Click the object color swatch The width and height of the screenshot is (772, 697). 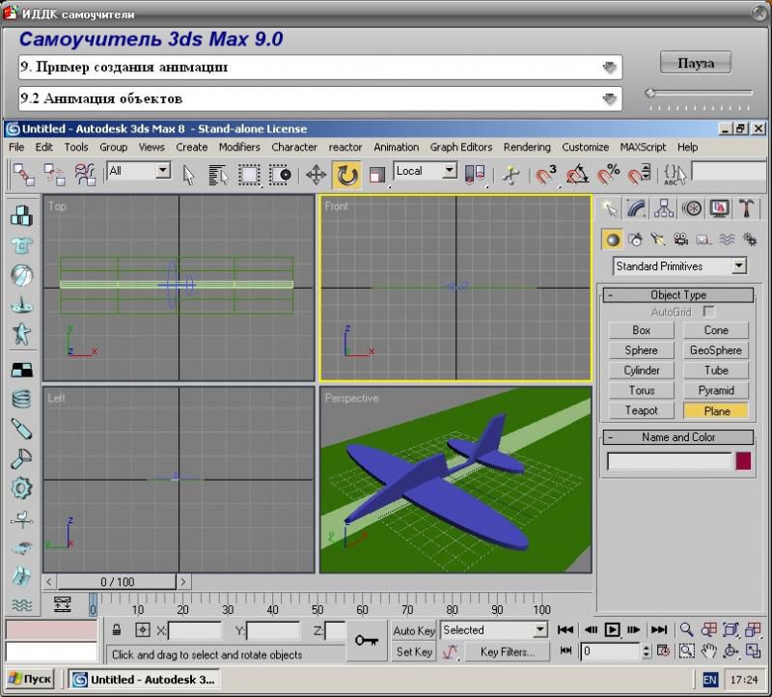point(743,461)
